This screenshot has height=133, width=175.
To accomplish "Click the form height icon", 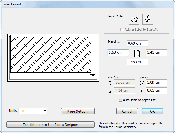I will pyautogui.click(x=108, y=91).
